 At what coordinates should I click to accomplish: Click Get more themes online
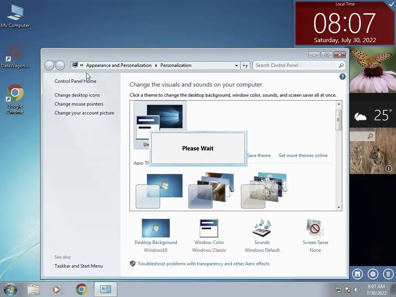pos(303,155)
